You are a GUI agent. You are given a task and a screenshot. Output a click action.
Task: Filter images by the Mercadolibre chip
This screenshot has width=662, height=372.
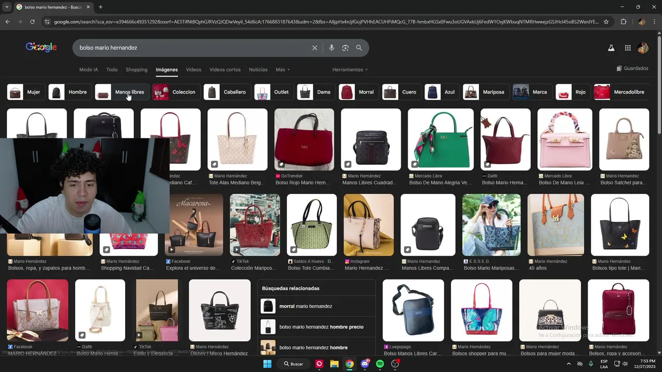coord(621,92)
